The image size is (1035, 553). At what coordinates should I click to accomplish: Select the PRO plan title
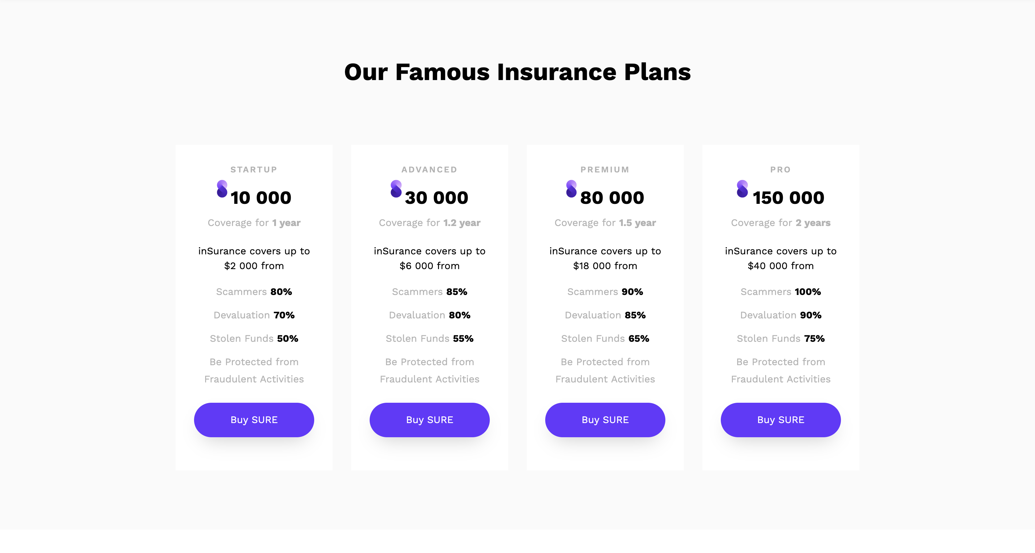[781, 169]
